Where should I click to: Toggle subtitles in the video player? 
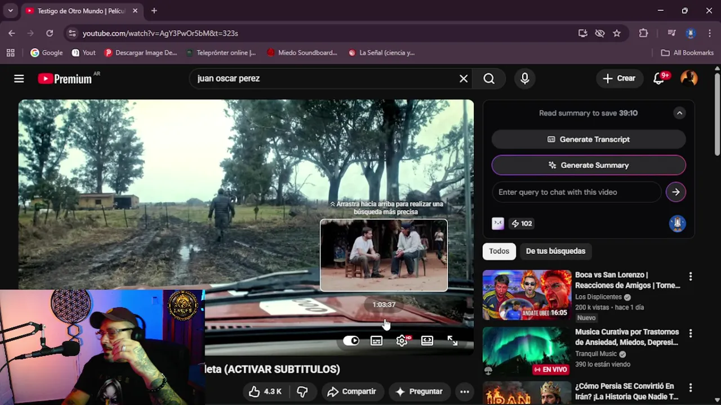point(376,340)
